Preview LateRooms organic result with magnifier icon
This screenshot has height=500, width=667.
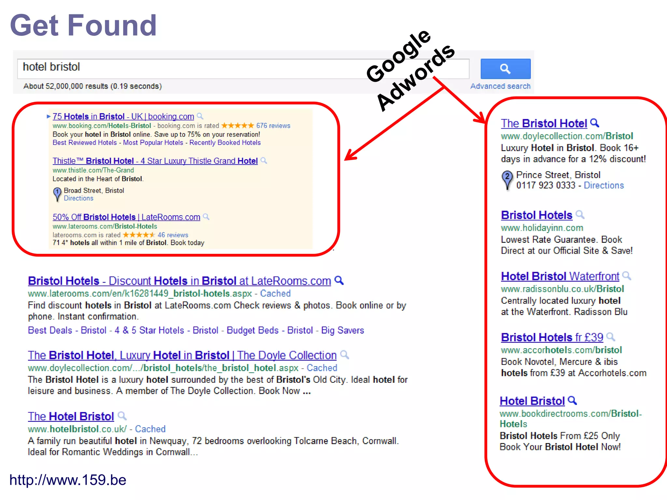click(x=339, y=280)
